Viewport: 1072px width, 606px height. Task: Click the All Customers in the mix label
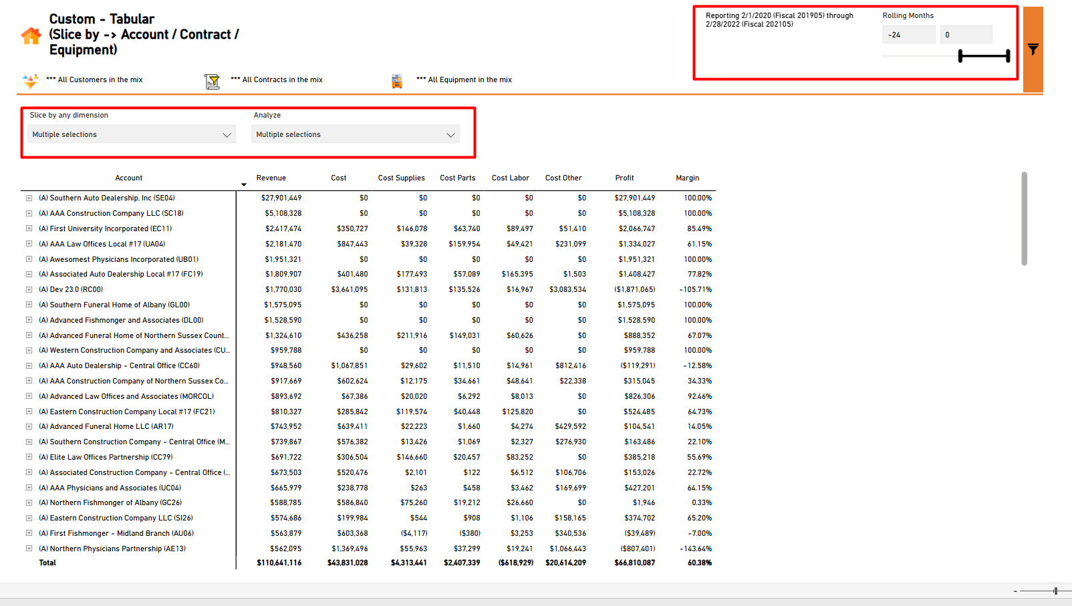point(94,80)
